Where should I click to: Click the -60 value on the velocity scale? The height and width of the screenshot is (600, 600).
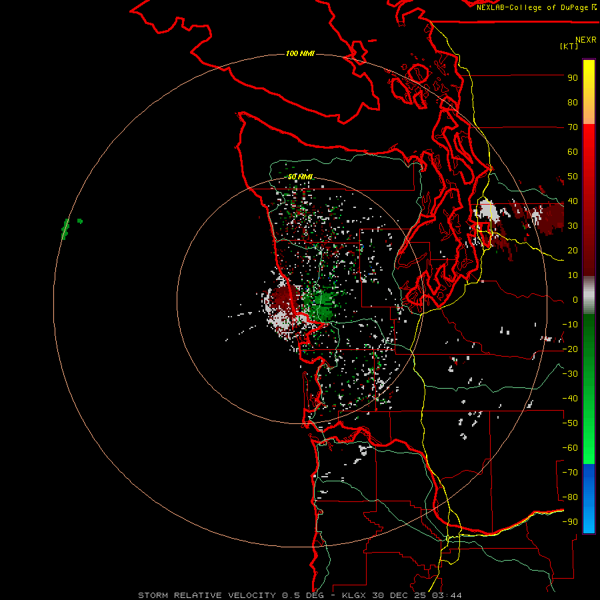pyautogui.click(x=570, y=448)
